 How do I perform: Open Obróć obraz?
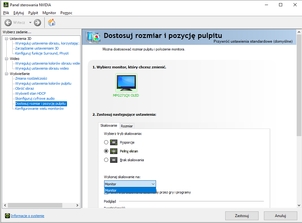pos(25,88)
